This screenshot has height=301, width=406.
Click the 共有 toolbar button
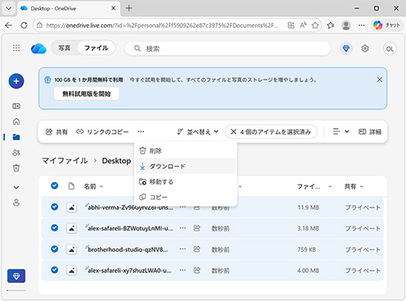pos(57,132)
